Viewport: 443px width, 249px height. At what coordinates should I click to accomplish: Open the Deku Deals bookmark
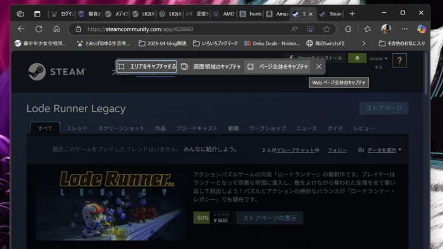point(272,43)
